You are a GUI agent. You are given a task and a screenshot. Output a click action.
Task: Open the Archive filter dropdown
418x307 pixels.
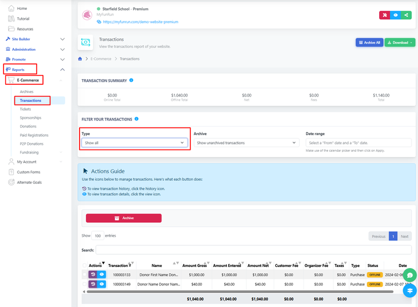coord(246,142)
